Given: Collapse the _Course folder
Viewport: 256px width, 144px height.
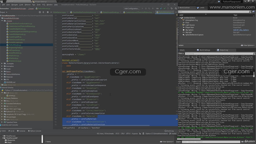Looking at the screenshot, I should click(x=2, y=21).
